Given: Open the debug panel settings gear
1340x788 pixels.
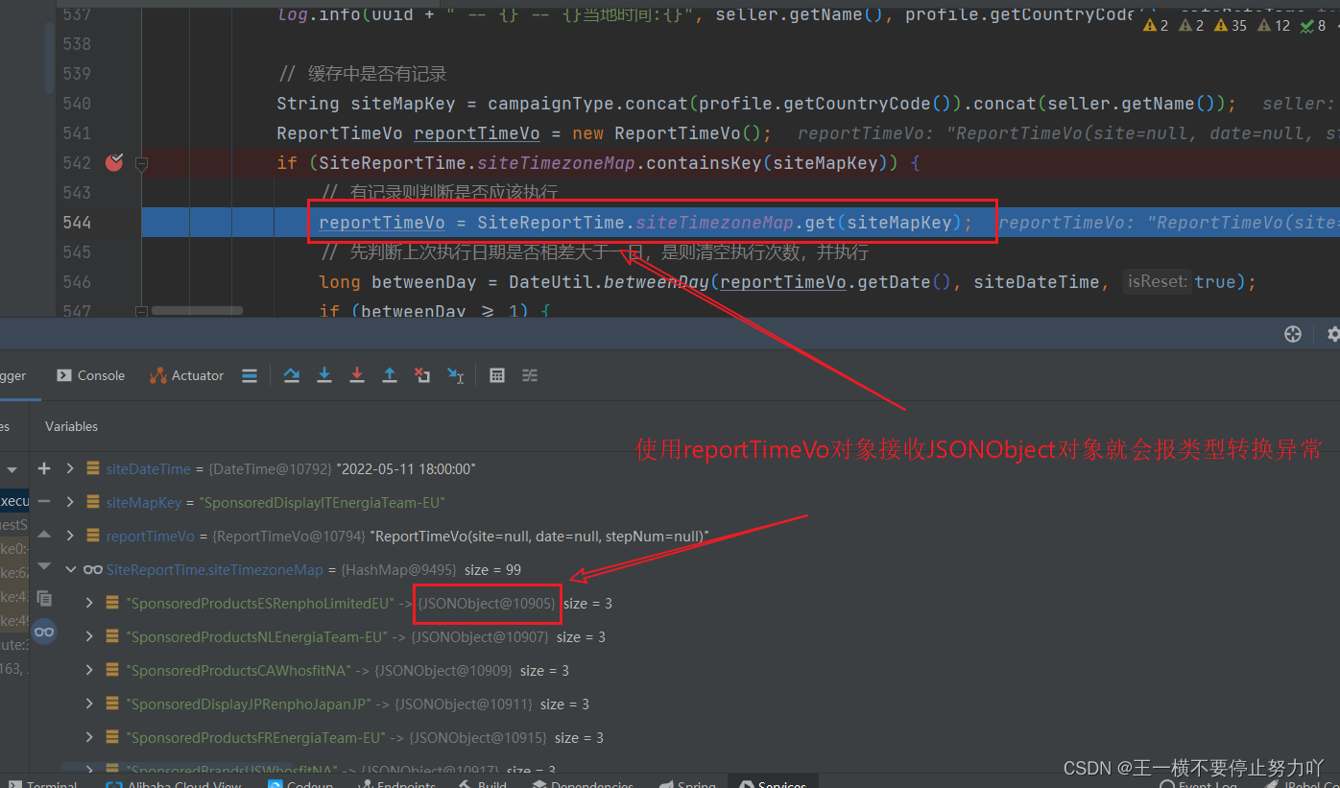Looking at the screenshot, I should 1332,333.
